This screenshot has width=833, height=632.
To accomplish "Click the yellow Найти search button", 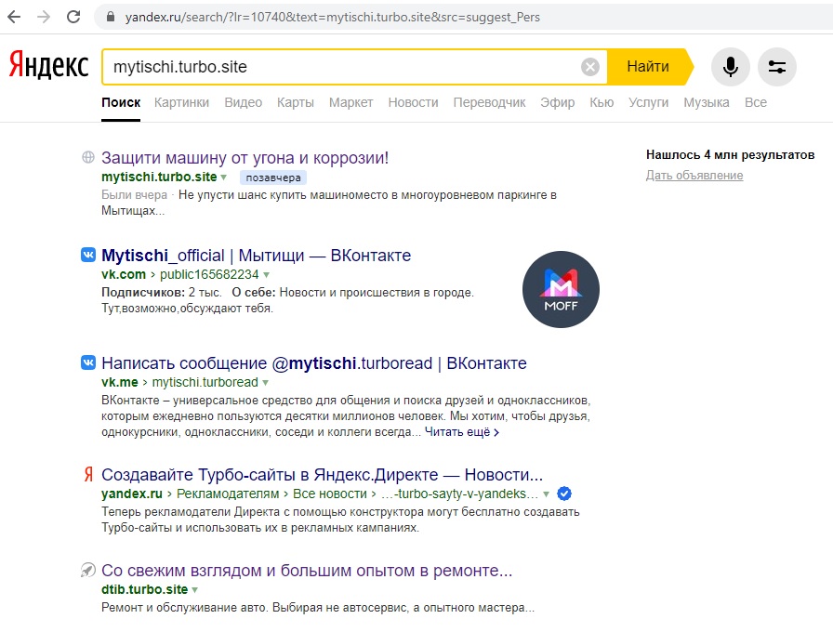I will (x=648, y=67).
